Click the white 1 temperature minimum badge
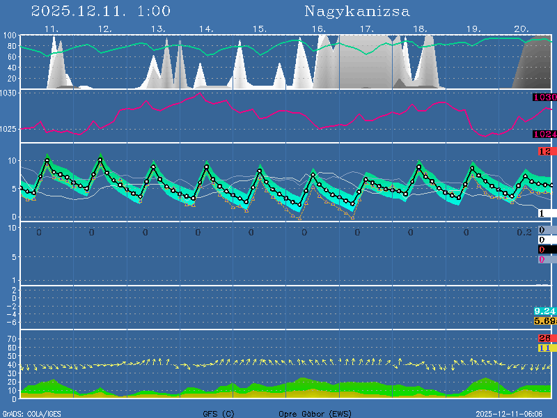Image resolution: width=557 pixels, height=418 pixels. coord(546,213)
